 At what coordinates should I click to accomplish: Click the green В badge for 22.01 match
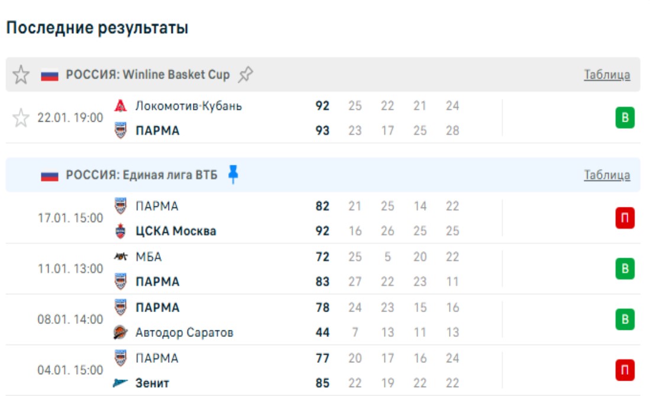(x=625, y=118)
